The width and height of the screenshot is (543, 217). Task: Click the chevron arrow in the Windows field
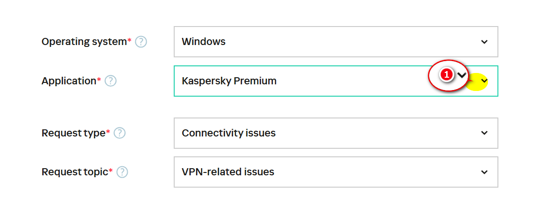click(x=484, y=42)
